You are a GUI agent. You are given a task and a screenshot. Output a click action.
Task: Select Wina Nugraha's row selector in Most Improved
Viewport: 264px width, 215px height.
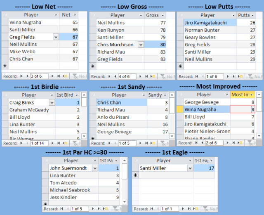[x=180, y=110]
